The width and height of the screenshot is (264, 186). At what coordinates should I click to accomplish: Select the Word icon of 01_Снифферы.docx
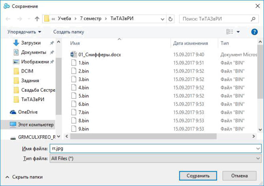[x=74, y=54]
